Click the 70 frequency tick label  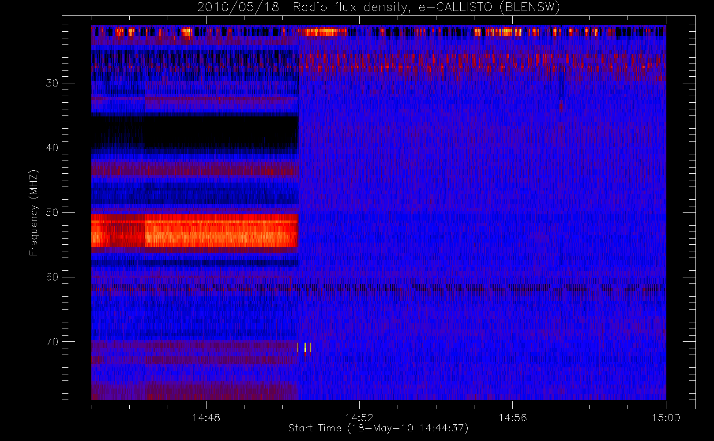pos(52,342)
